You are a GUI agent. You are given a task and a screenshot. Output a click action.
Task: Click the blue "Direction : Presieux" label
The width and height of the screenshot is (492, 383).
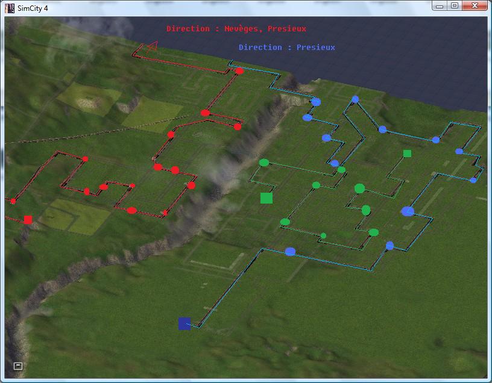pyautogui.click(x=286, y=48)
